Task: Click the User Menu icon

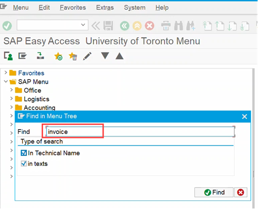Action: click(8, 56)
